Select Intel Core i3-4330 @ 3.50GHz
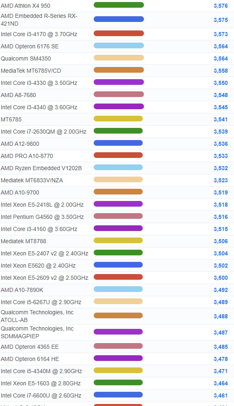This screenshot has height=406, width=234. click(39, 83)
